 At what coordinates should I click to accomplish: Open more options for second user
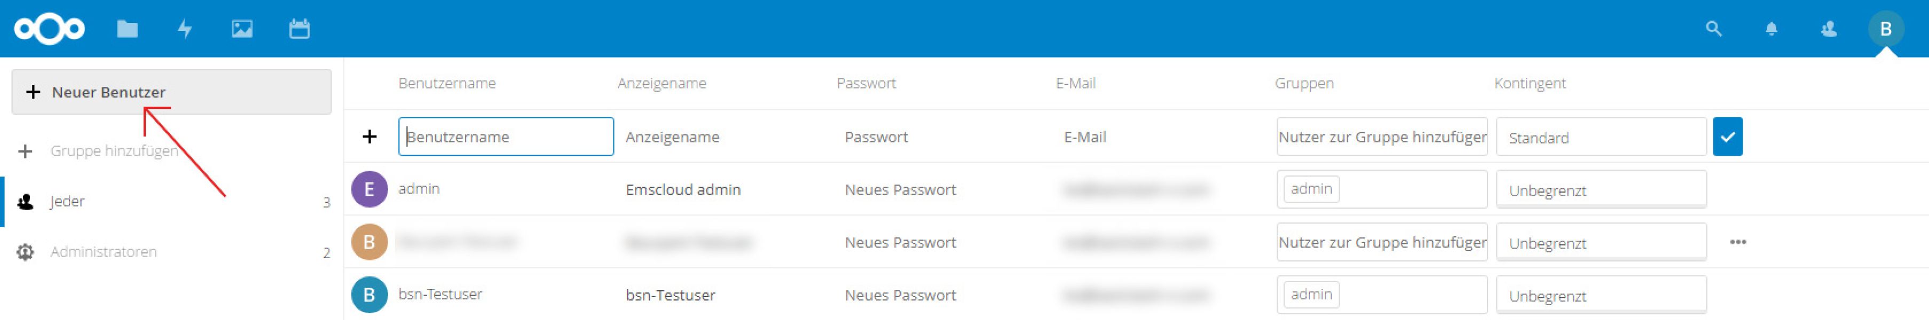1738,242
